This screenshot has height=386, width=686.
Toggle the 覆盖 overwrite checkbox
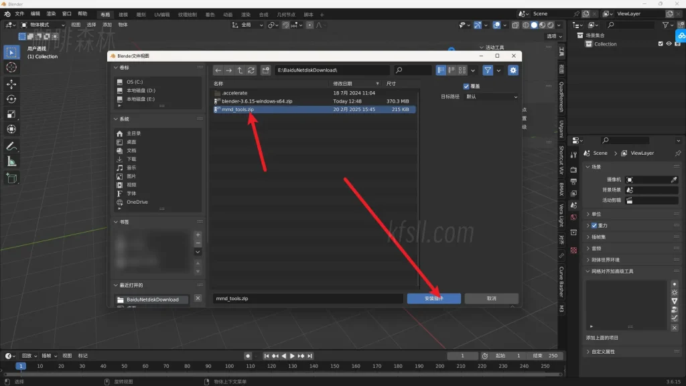click(x=466, y=86)
